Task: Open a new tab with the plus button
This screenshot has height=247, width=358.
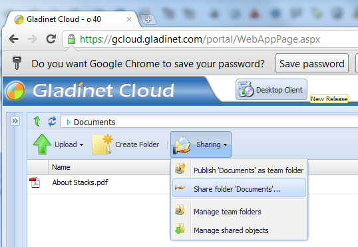Action: pyautogui.click(x=148, y=19)
